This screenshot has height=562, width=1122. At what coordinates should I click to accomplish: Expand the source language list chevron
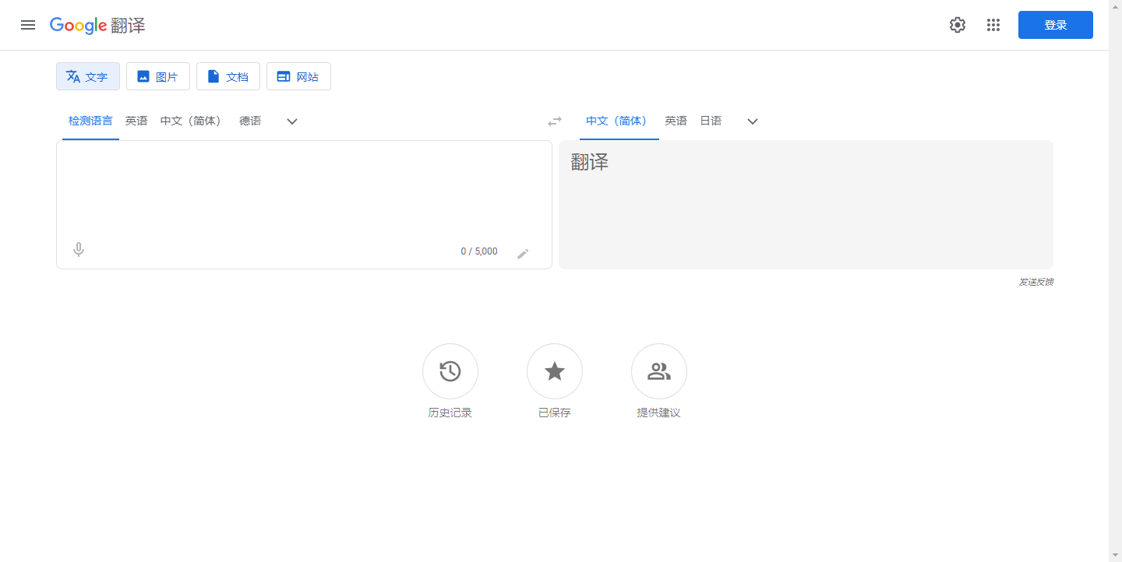pyautogui.click(x=292, y=121)
